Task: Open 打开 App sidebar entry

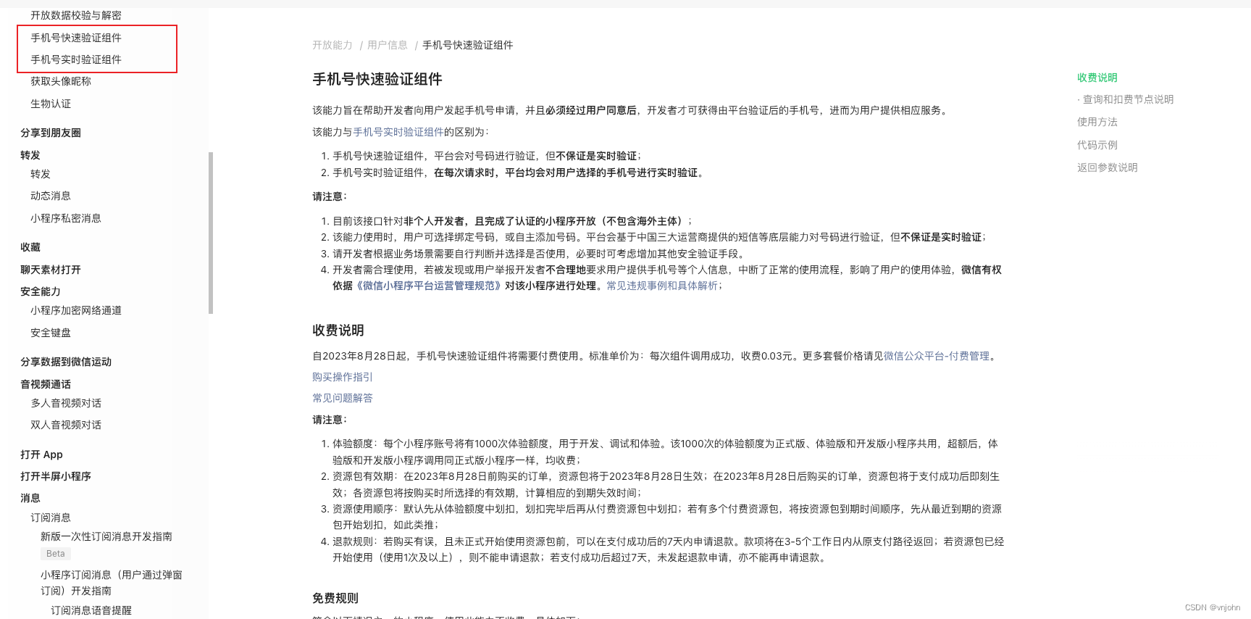Action: [x=41, y=454]
